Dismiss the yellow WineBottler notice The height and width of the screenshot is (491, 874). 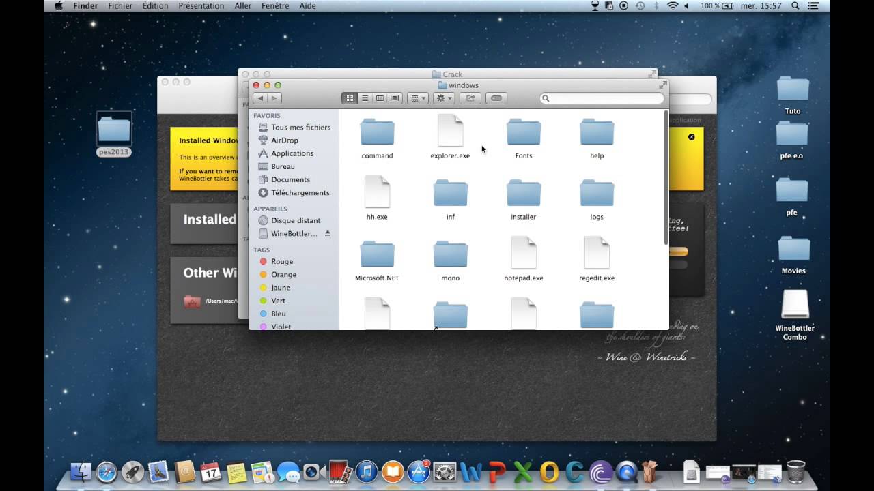pos(691,137)
